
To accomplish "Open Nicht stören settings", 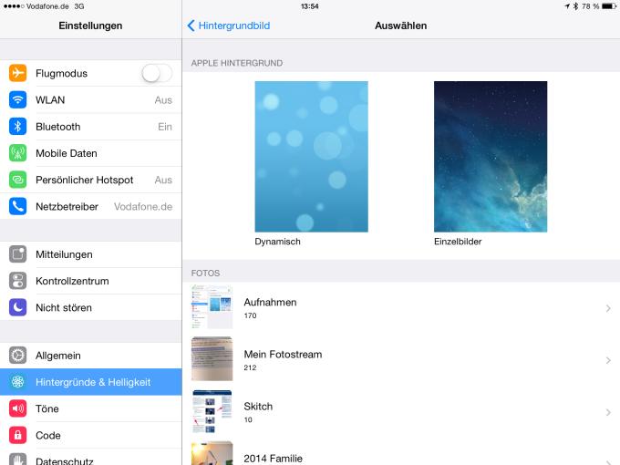I will pyautogui.click(x=91, y=307).
